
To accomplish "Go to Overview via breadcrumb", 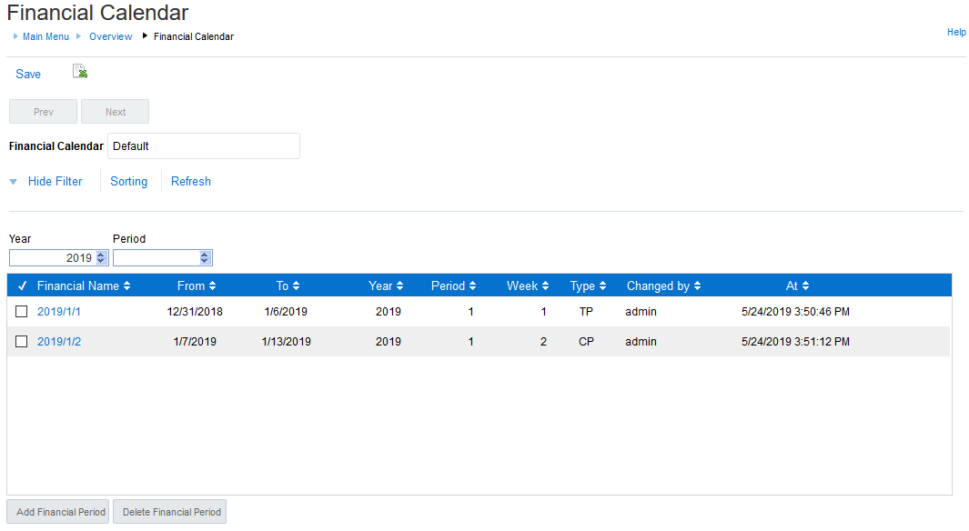I will [110, 36].
